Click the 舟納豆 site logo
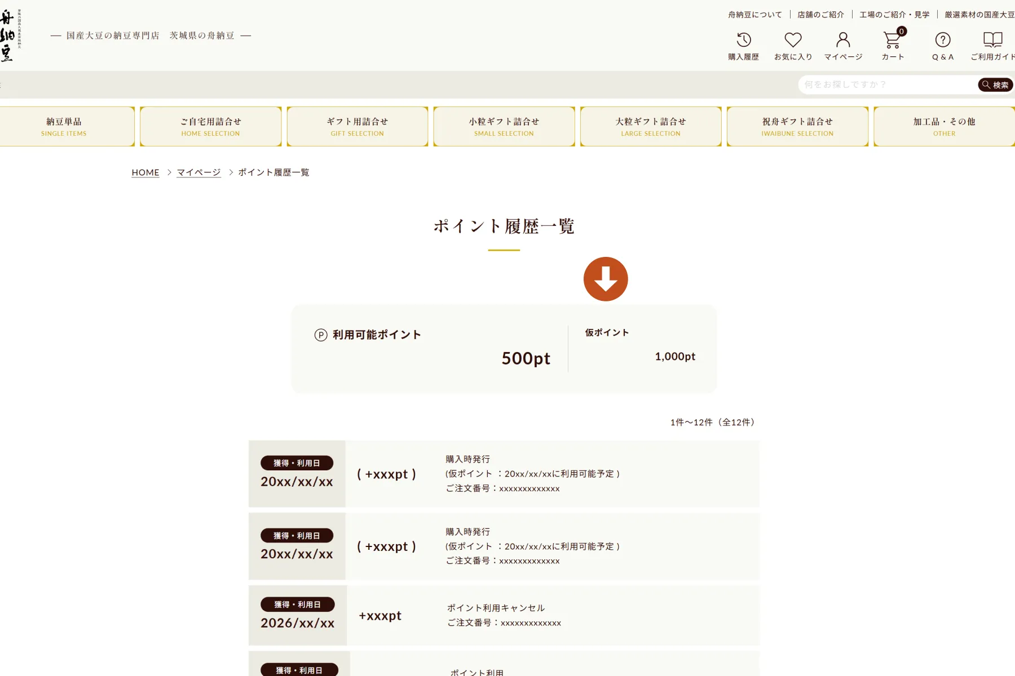Screen dimensions: 1015x676 tap(11, 35)
